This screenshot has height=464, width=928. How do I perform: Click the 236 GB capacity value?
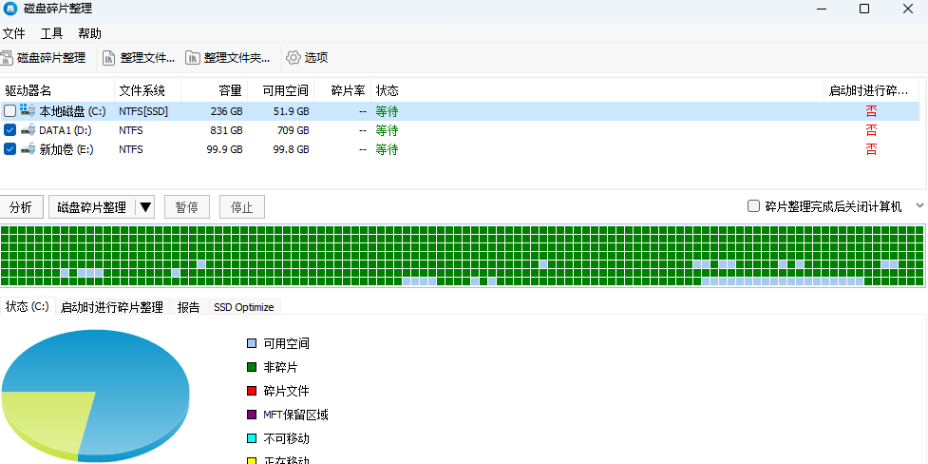pyautogui.click(x=226, y=111)
